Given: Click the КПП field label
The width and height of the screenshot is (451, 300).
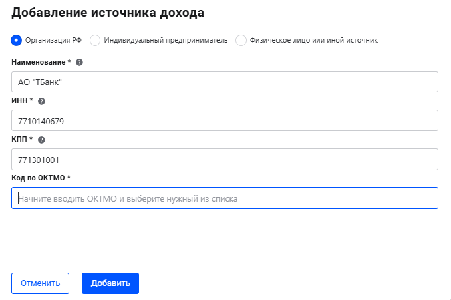Looking at the screenshot, I should click(22, 140).
